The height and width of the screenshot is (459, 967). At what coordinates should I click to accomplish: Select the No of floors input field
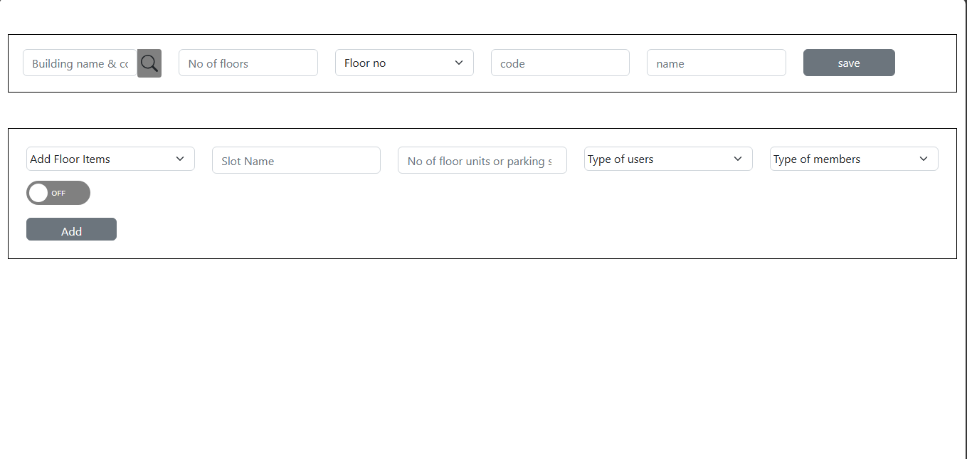[248, 63]
